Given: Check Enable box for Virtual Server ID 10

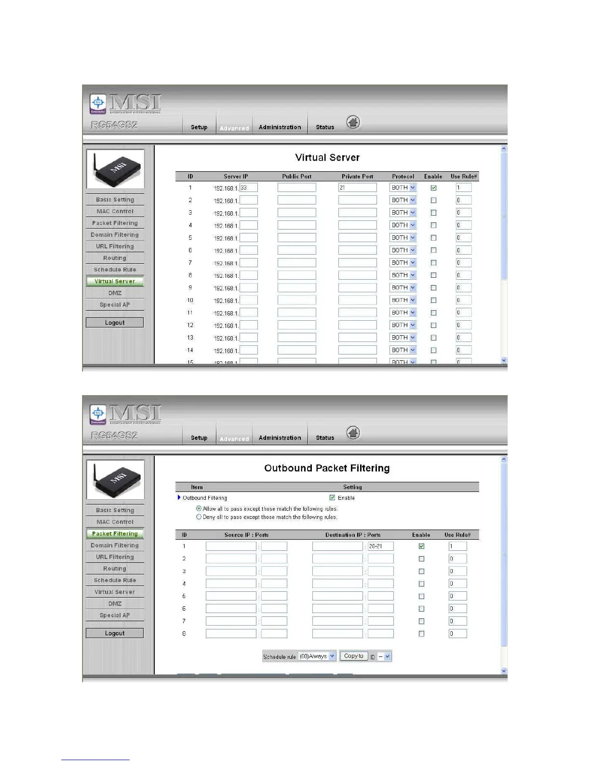Looking at the screenshot, I should [x=433, y=300].
